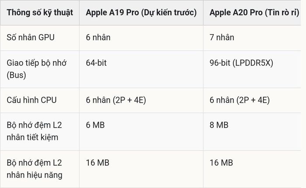
Task: Click the '6 MB' cache cell
Action: (95, 125)
